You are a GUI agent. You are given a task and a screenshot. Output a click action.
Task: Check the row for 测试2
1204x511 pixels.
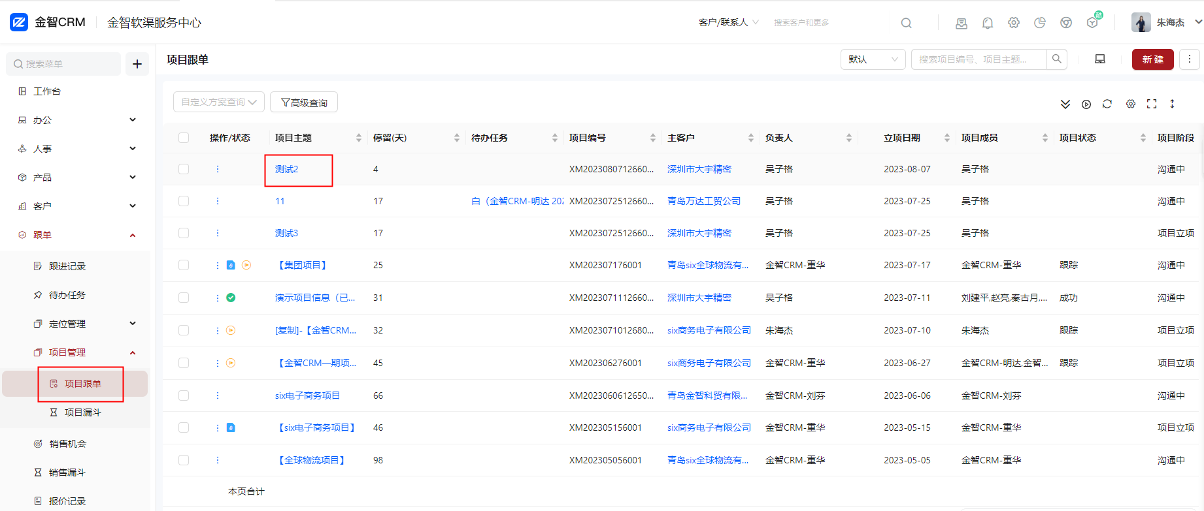coord(184,169)
